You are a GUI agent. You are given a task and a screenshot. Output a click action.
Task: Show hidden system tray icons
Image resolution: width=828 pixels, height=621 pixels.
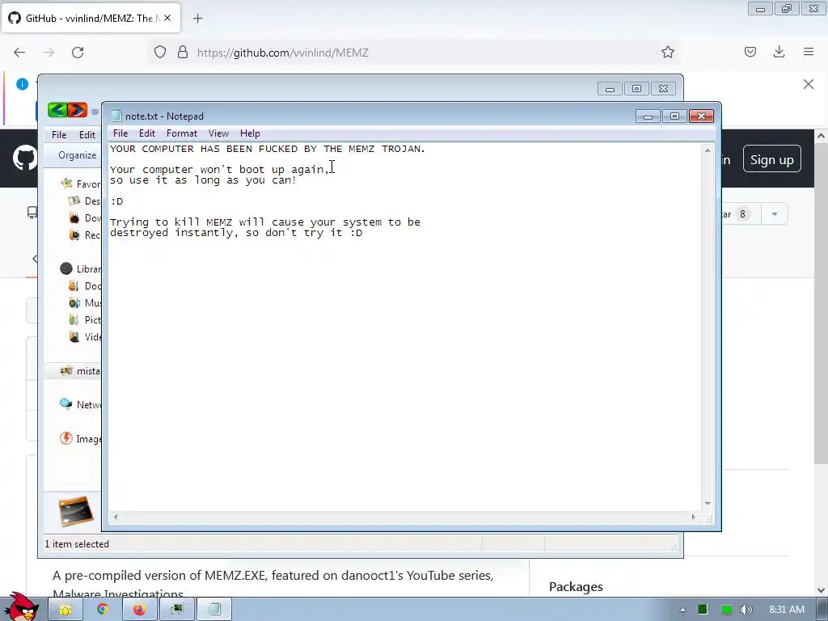click(x=682, y=610)
